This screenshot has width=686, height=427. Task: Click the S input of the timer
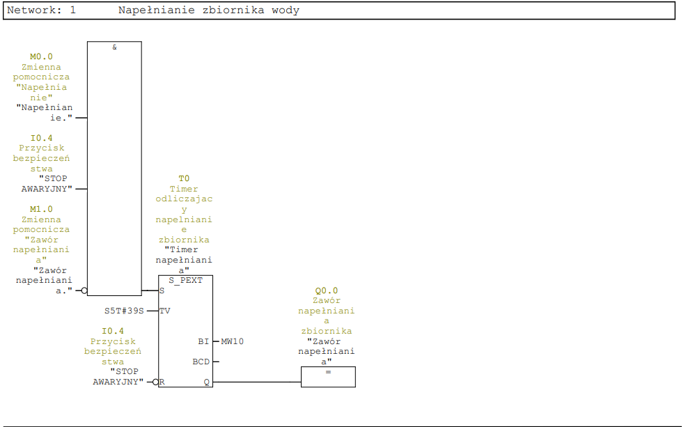point(162,290)
